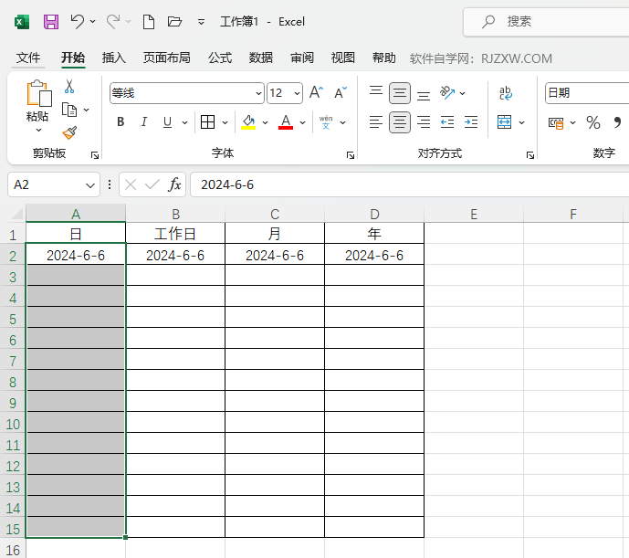Click the Redo arrow icon
The image size is (629, 558).
(x=113, y=21)
